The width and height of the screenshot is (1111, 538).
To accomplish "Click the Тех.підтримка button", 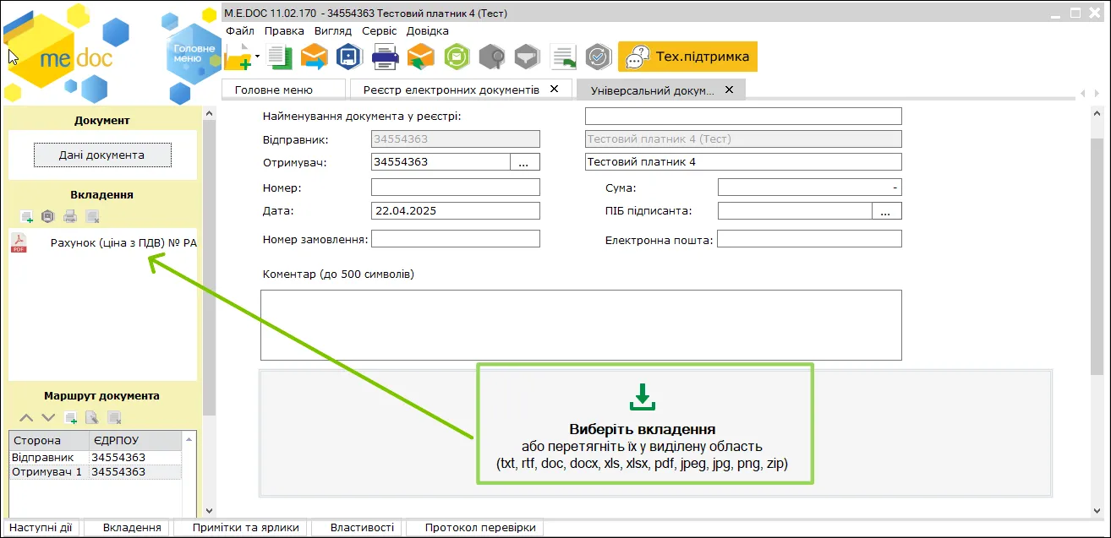I will click(687, 57).
